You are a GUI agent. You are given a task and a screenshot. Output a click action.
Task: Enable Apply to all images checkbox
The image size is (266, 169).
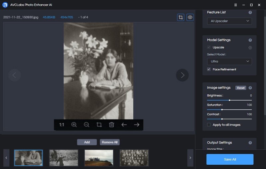[209, 125]
